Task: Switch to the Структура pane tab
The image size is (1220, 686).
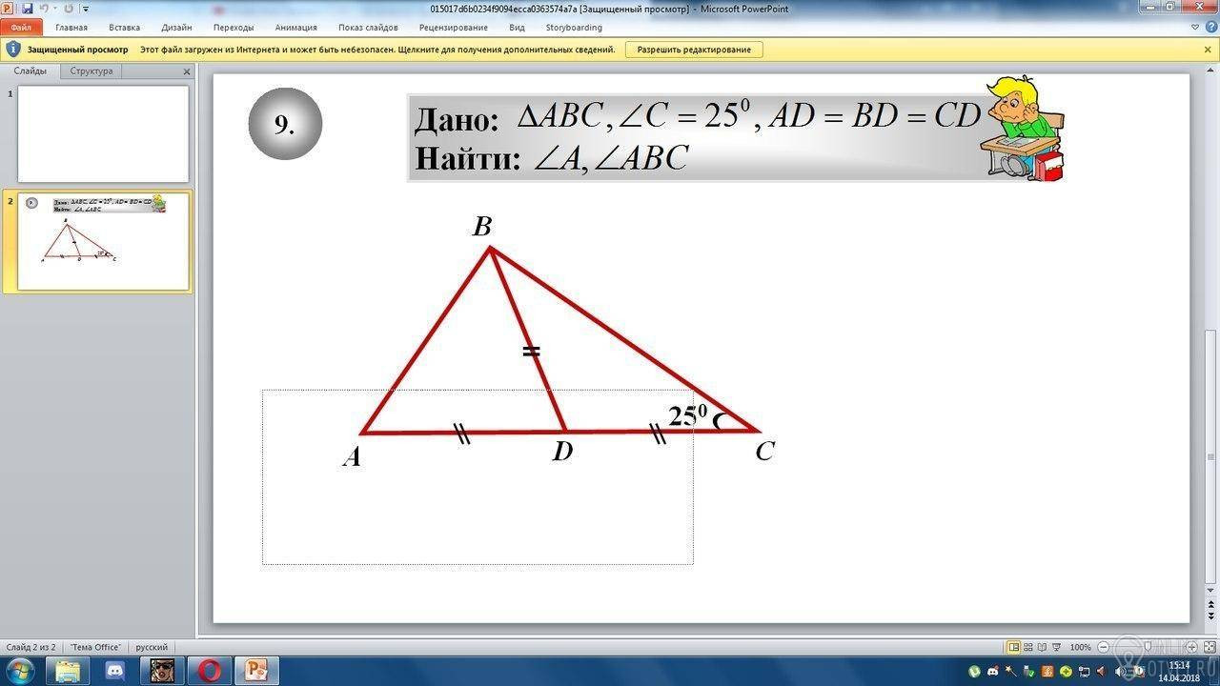Action: 91,71
